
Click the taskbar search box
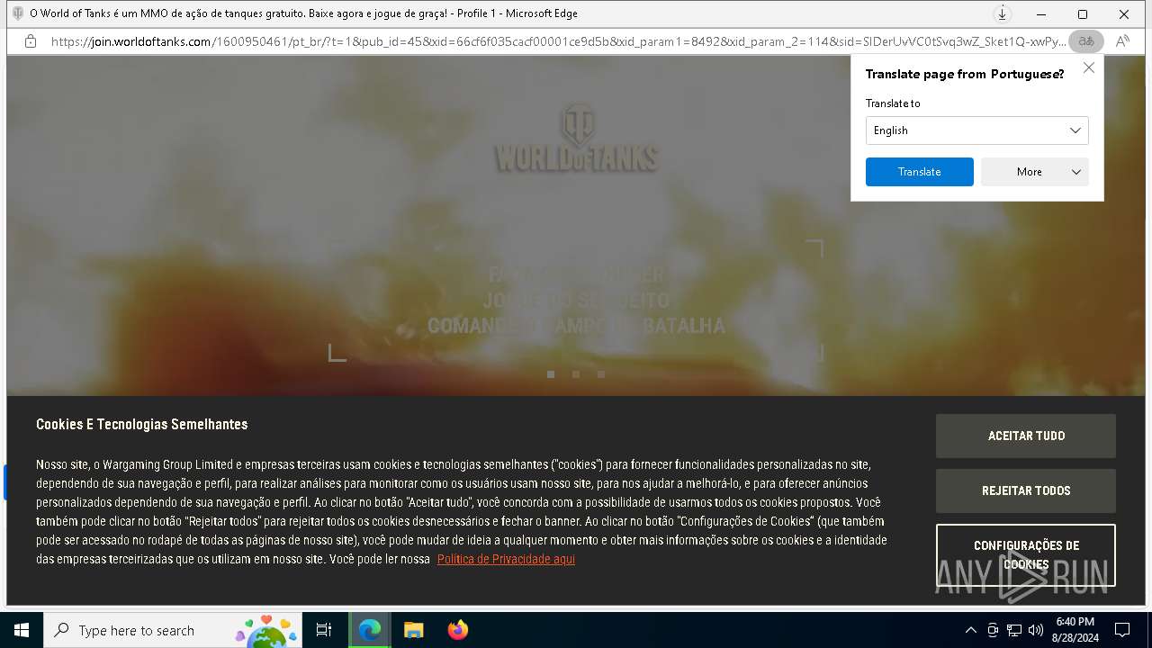click(x=173, y=630)
